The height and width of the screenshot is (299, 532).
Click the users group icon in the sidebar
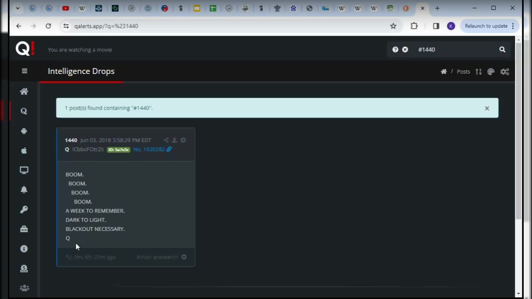click(x=24, y=288)
